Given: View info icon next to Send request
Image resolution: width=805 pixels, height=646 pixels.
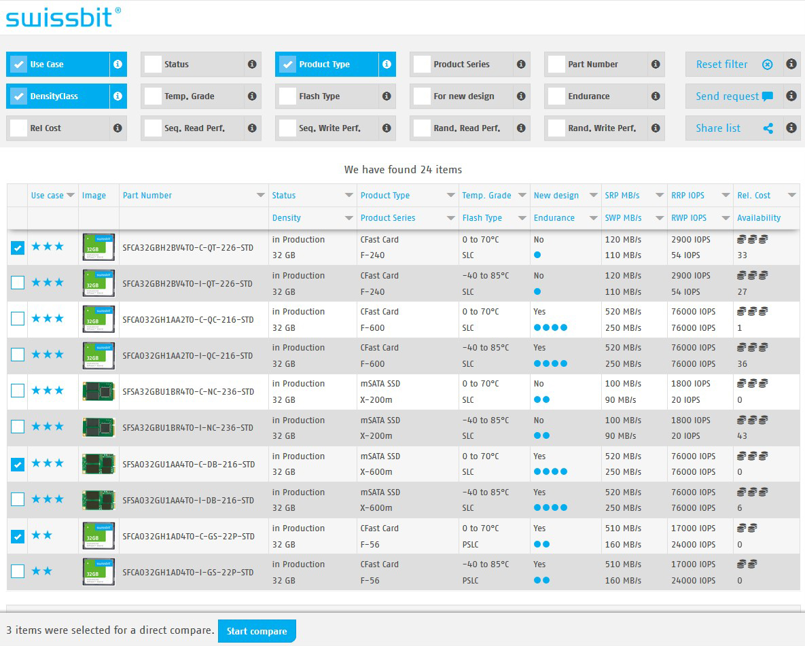Looking at the screenshot, I should coord(791,96).
